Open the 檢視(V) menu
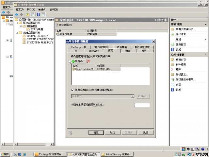Image resolution: width=209 pixels, height=157 pixels. pos(42,9)
